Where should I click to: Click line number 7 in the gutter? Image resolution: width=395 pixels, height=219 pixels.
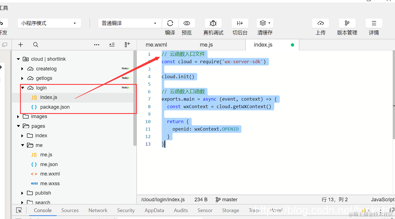[149, 99]
